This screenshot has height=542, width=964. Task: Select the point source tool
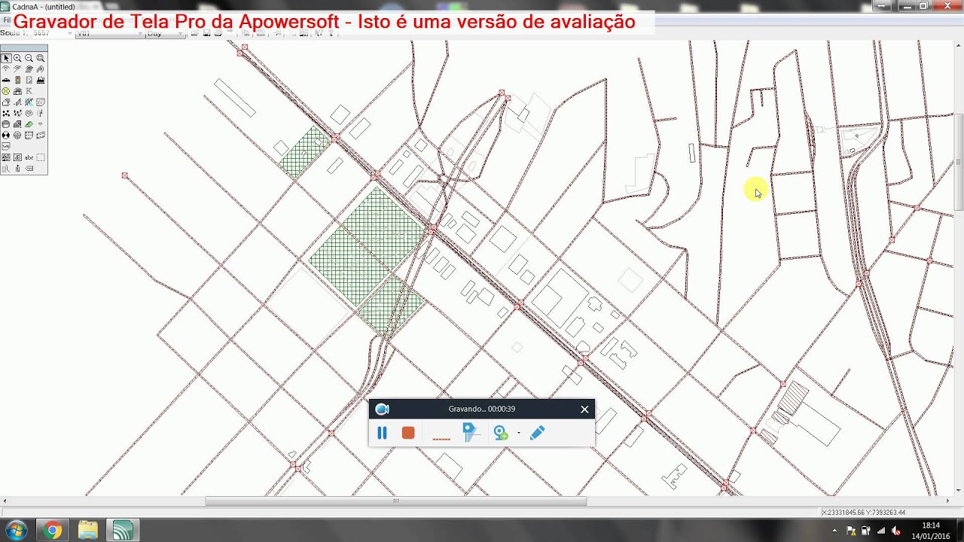(6, 69)
